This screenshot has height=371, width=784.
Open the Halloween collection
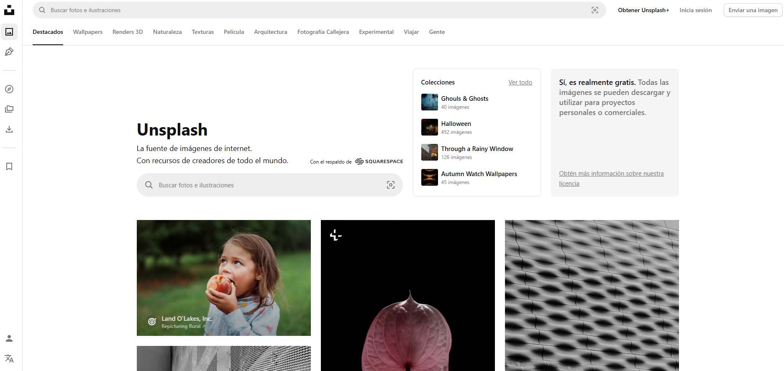pos(456,124)
